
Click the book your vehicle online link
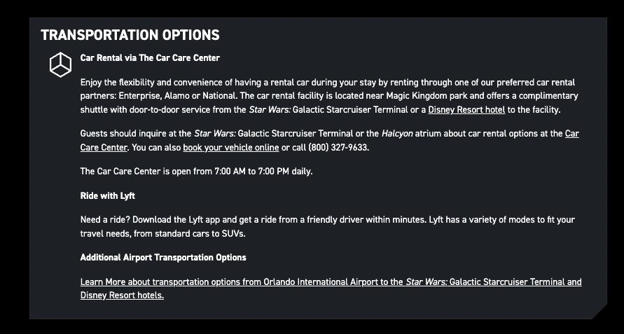coord(230,148)
